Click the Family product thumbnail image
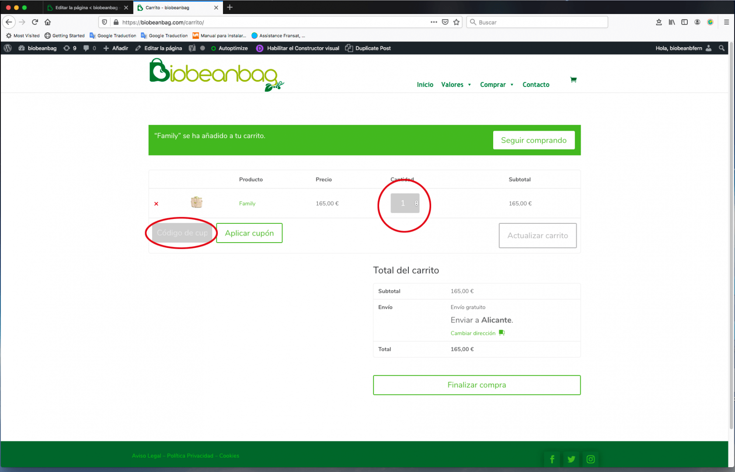This screenshot has height=472, width=735. (x=197, y=202)
